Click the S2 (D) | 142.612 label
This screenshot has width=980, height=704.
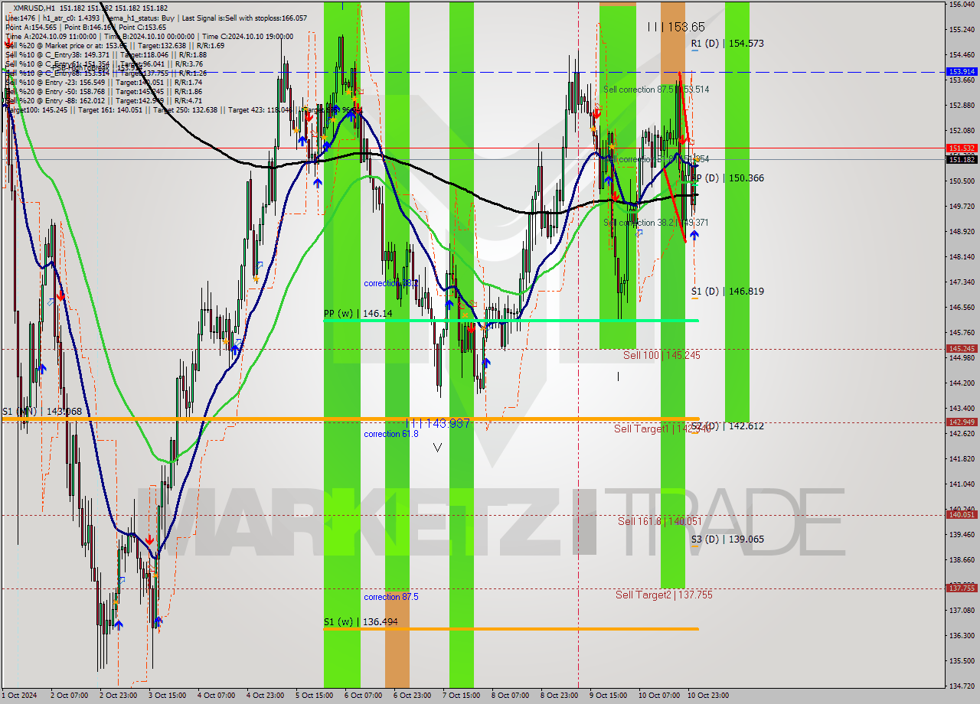click(x=727, y=425)
